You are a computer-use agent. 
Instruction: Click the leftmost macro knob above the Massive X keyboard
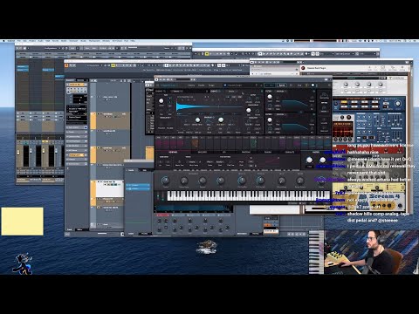click(165, 181)
